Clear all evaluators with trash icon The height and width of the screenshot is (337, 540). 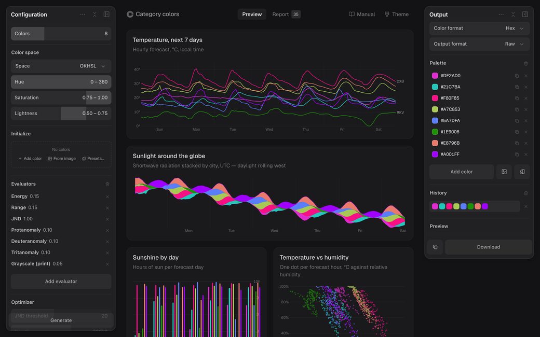point(107,184)
